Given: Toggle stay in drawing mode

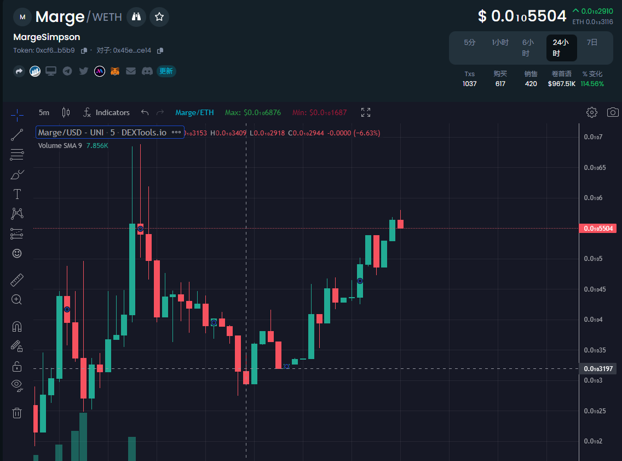Looking at the screenshot, I should click(17, 346).
